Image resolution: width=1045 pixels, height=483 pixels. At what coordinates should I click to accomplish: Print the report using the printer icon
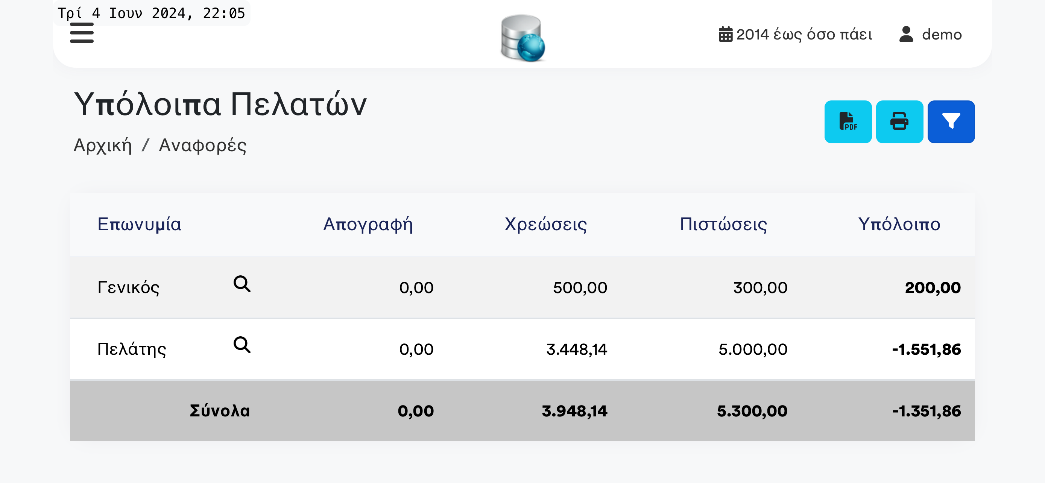tap(899, 122)
